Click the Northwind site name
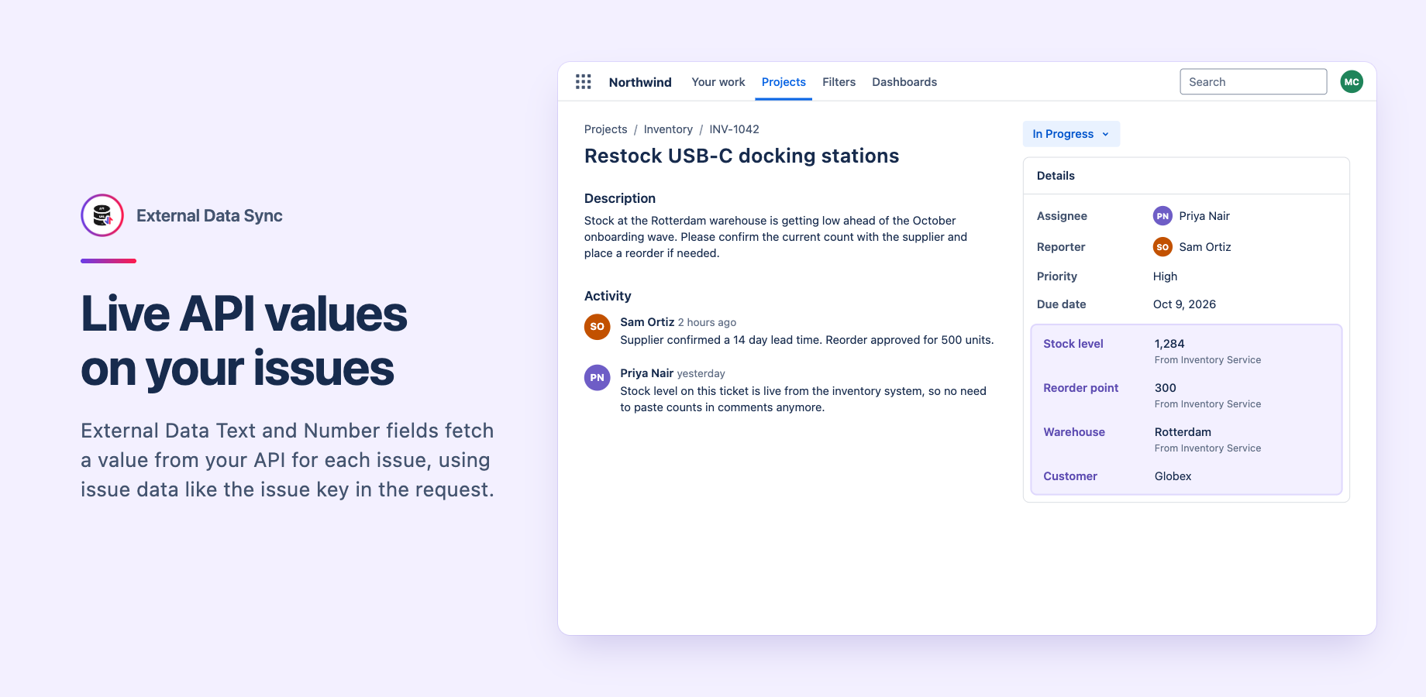This screenshot has width=1426, height=697. click(640, 82)
